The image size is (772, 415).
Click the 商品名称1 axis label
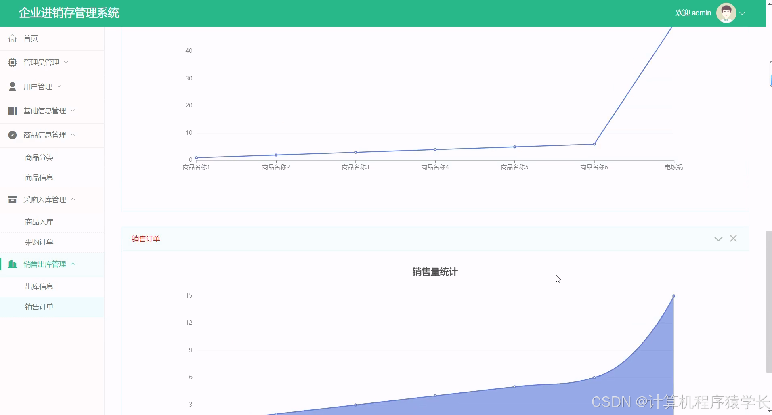197,167
